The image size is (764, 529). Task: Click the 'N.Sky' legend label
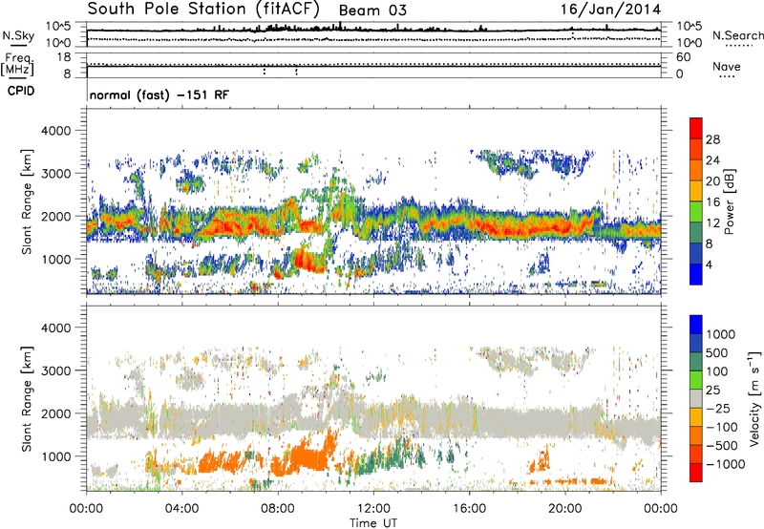click(18, 35)
